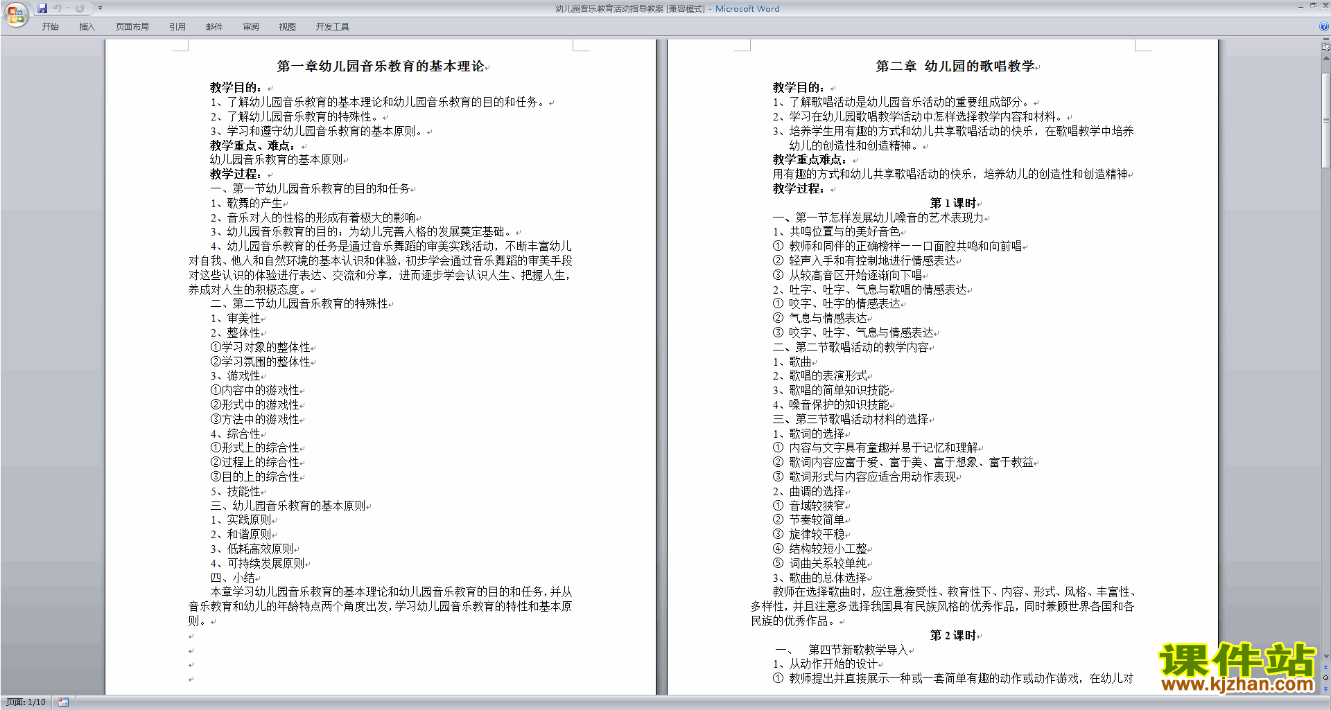Screen dimensions: 1331x710
Task: Click the line 4、综合性
Action: click(236, 434)
